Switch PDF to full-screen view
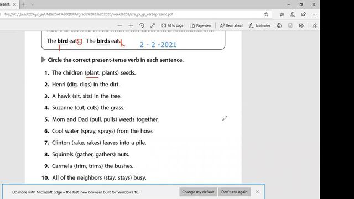354x199 pixels. 153,25
